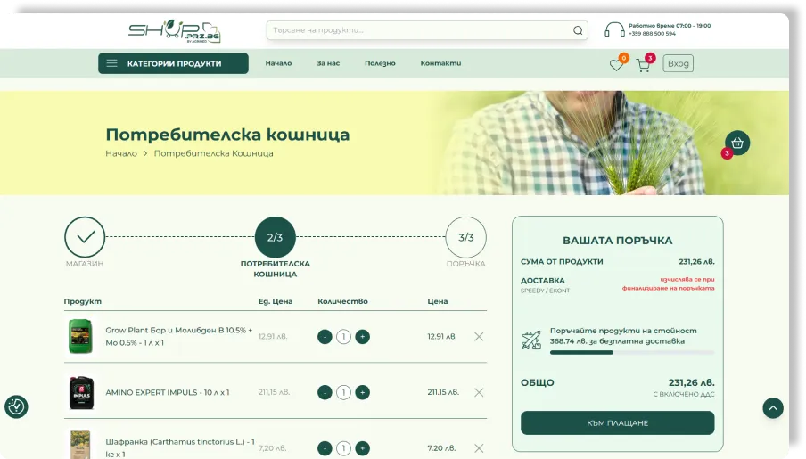This screenshot has height=459, width=806.
Task: Open Grow Plant Бор и Молибден product link
Action: tap(179, 336)
